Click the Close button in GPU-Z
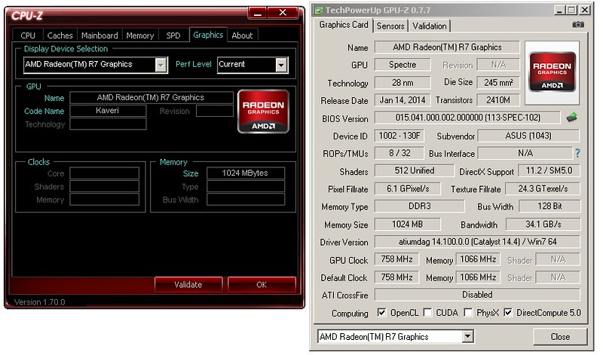Image resolution: width=603 pixels, height=355 pixels. pyautogui.click(x=560, y=337)
